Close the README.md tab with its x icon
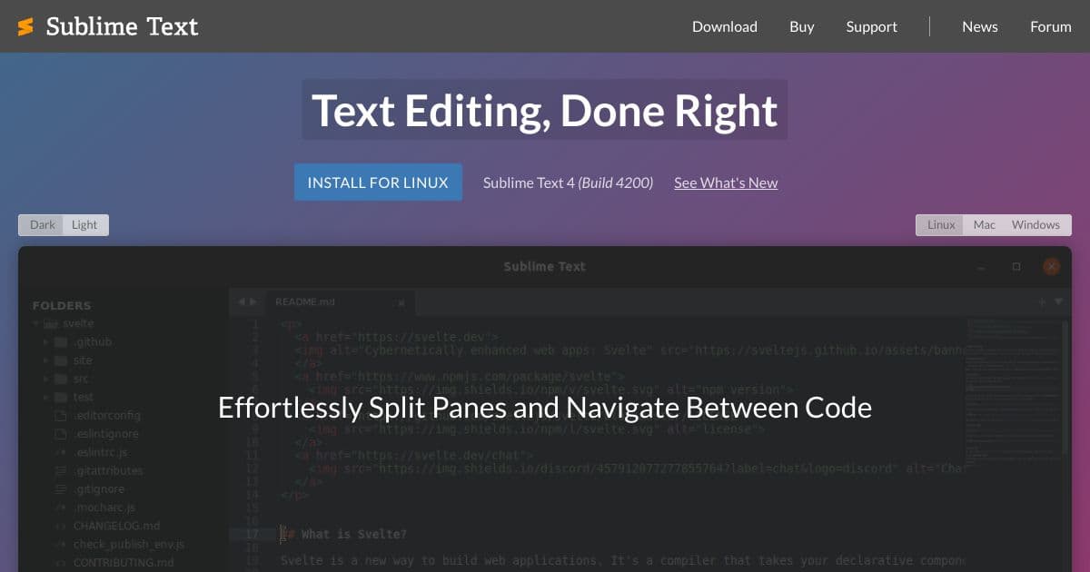Viewport: 1090px width, 572px height. pos(401,302)
